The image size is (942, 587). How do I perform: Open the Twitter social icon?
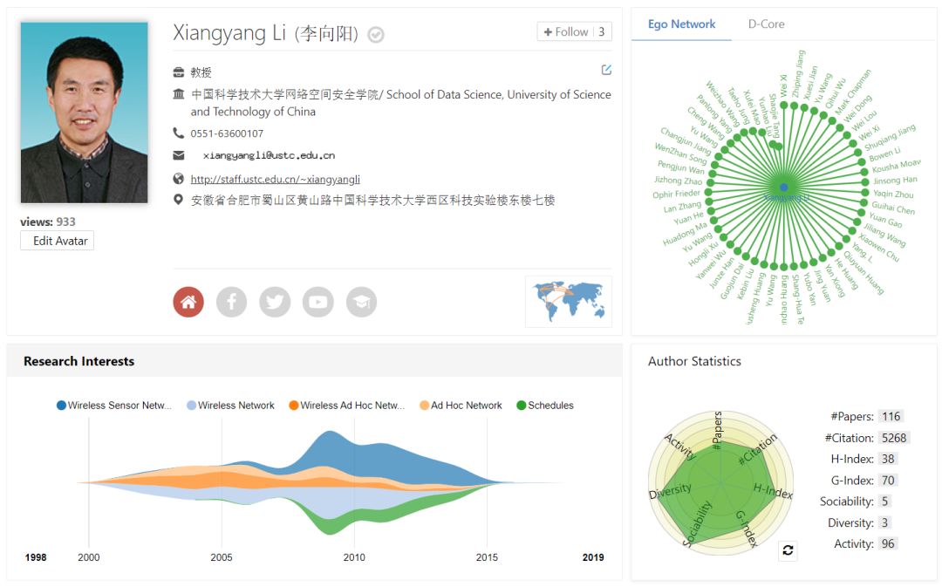coord(275,302)
